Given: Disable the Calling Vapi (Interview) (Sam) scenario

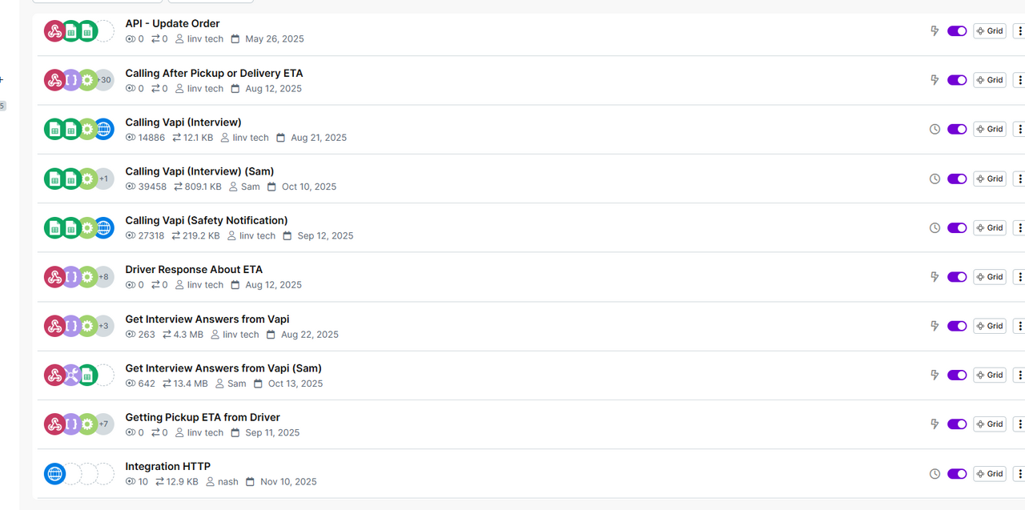Looking at the screenshot, I should coord(957,179).
